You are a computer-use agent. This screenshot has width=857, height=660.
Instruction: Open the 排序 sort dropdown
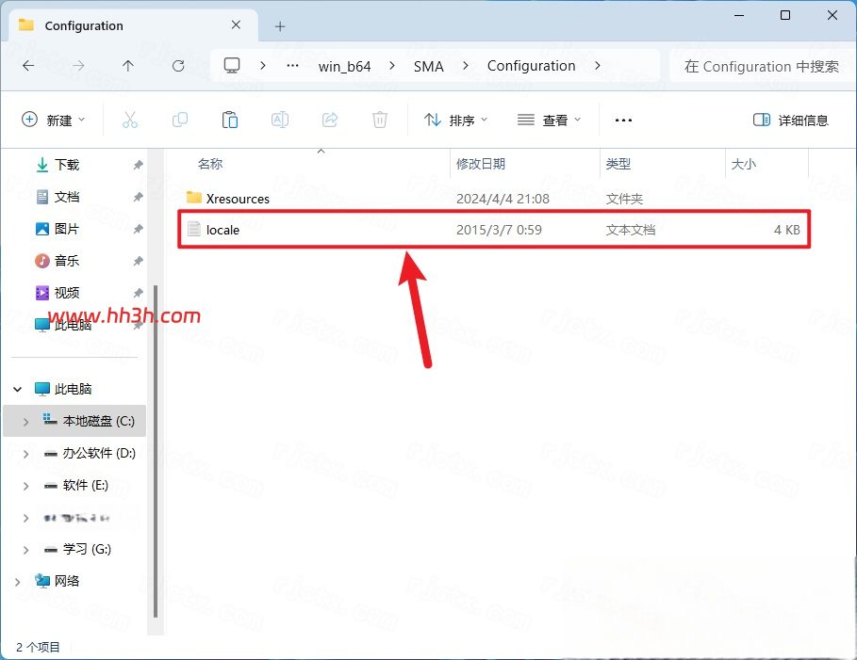[455, 120]
